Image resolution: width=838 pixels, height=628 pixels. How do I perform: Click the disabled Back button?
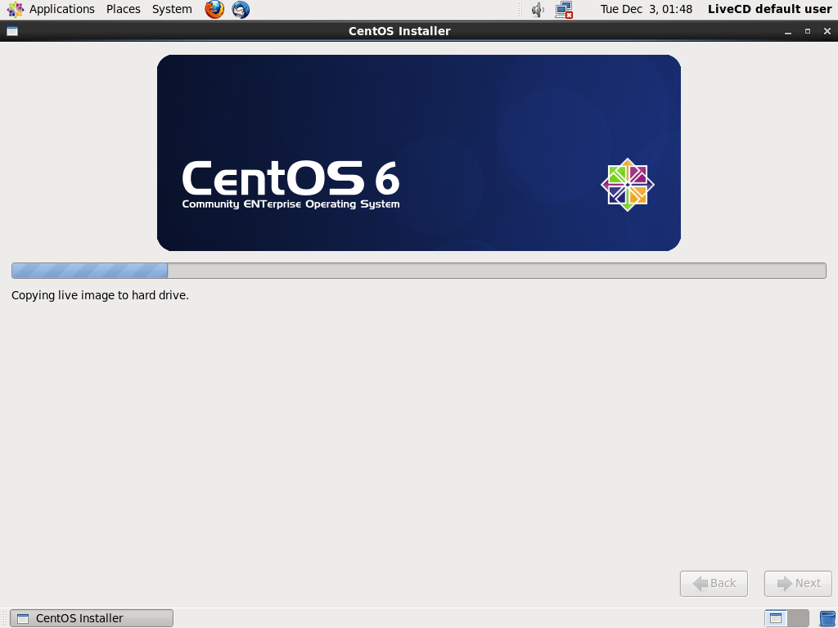(x=713, y=583)
